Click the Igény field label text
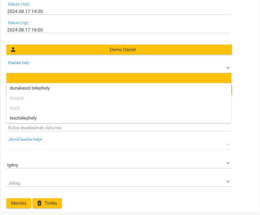Screen dimensions: 260x215 [13, 165]
